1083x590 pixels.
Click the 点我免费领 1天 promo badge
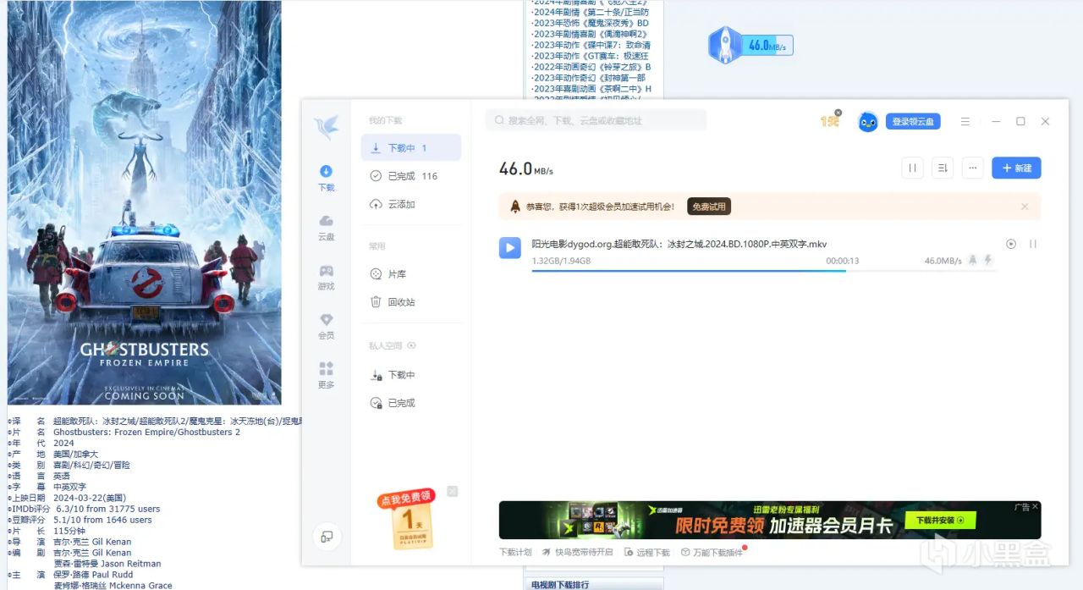(407, 520)
